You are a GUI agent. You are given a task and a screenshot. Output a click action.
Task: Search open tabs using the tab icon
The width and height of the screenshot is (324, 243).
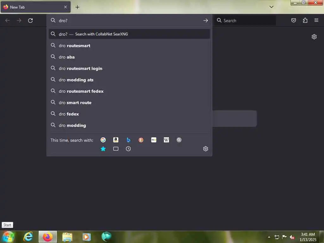coord(116,149)
